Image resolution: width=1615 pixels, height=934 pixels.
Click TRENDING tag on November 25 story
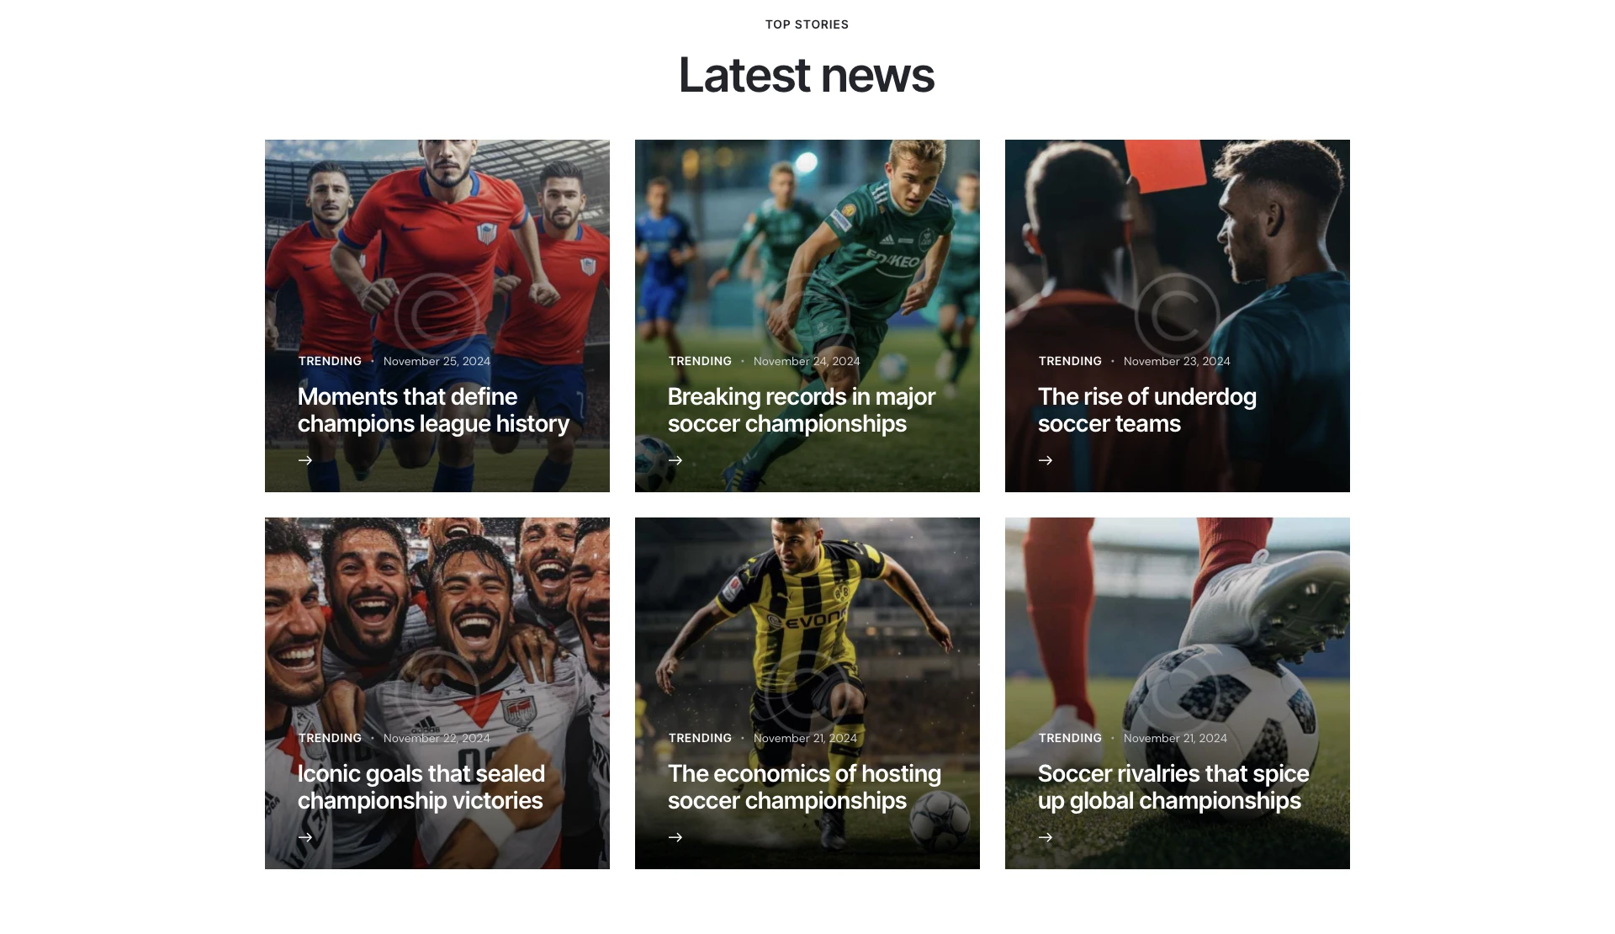[330, 361]
